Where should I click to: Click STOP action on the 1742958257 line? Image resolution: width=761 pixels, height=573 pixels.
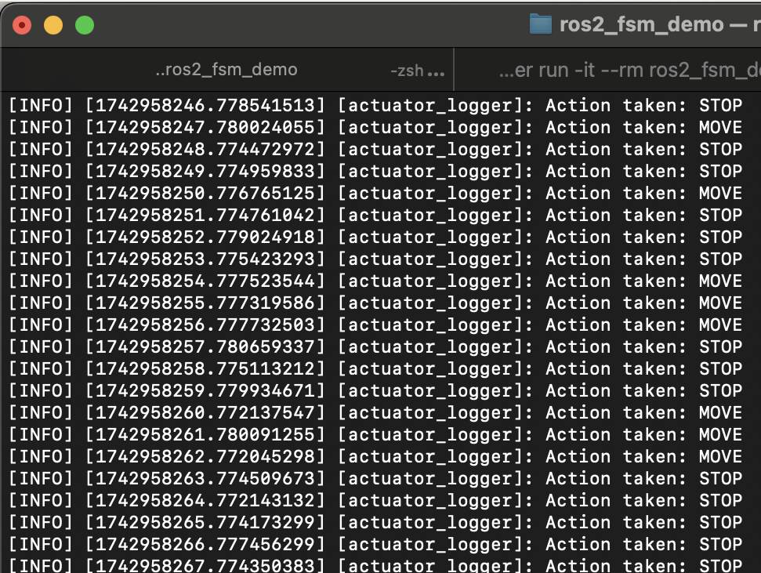pyautogui.click(x=720, y=346)
